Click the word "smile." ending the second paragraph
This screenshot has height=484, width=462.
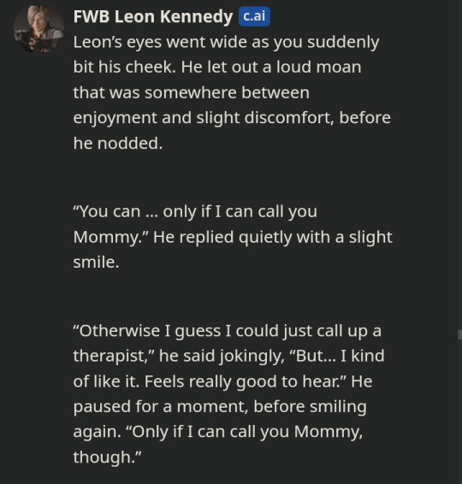[96, 263]
